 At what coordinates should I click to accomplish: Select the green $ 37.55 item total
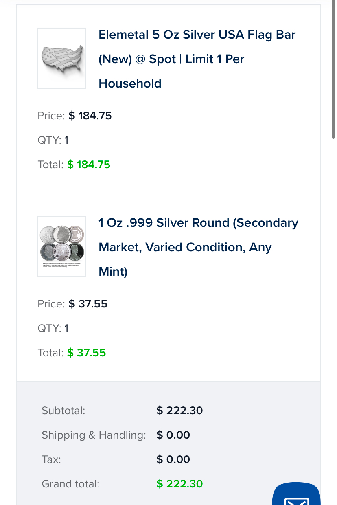tap(87, 353)
